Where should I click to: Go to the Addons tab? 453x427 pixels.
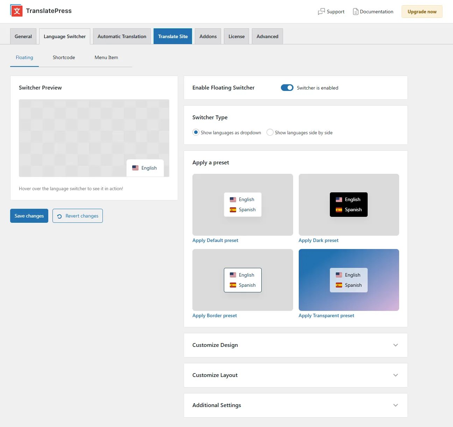click(208, 36)
